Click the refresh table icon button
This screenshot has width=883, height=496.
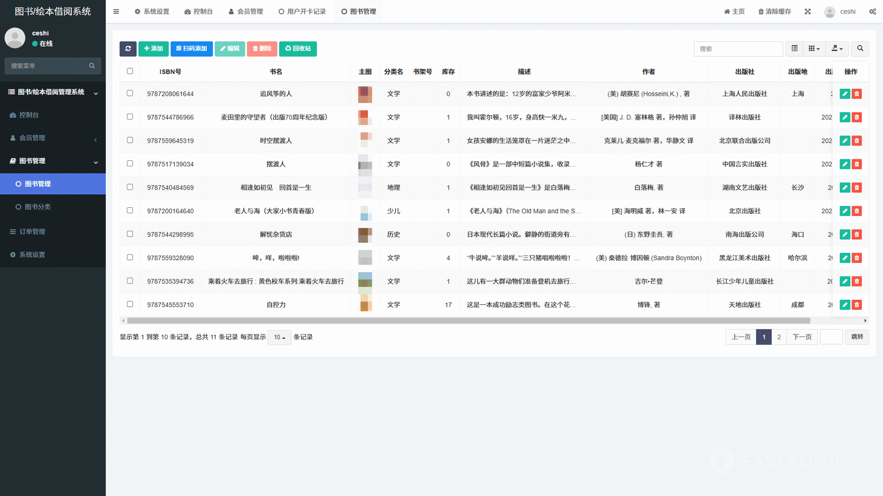tap(128, 48)
